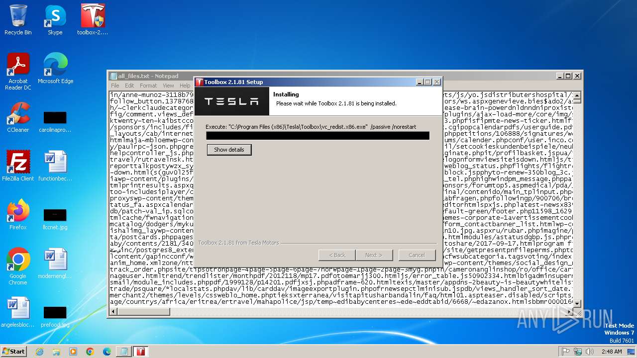Click the Cancel button in Setup

(x=417, y=255)
